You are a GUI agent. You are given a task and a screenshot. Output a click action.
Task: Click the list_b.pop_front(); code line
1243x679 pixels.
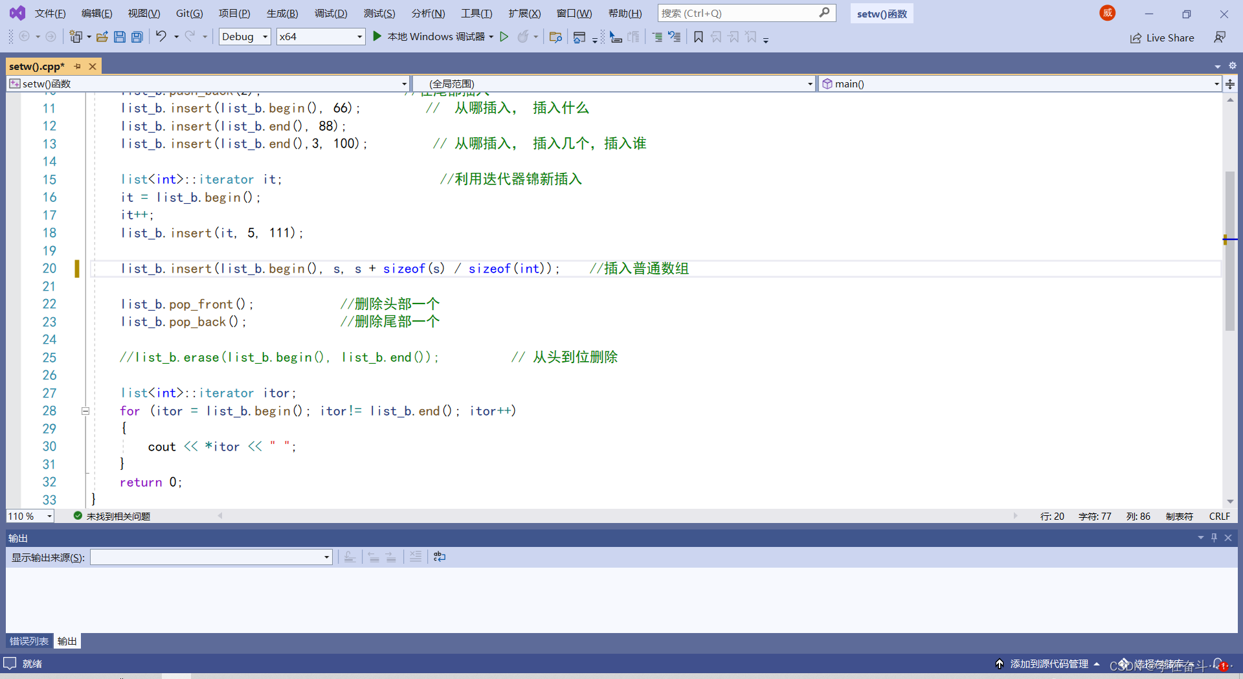coord(186,304)
